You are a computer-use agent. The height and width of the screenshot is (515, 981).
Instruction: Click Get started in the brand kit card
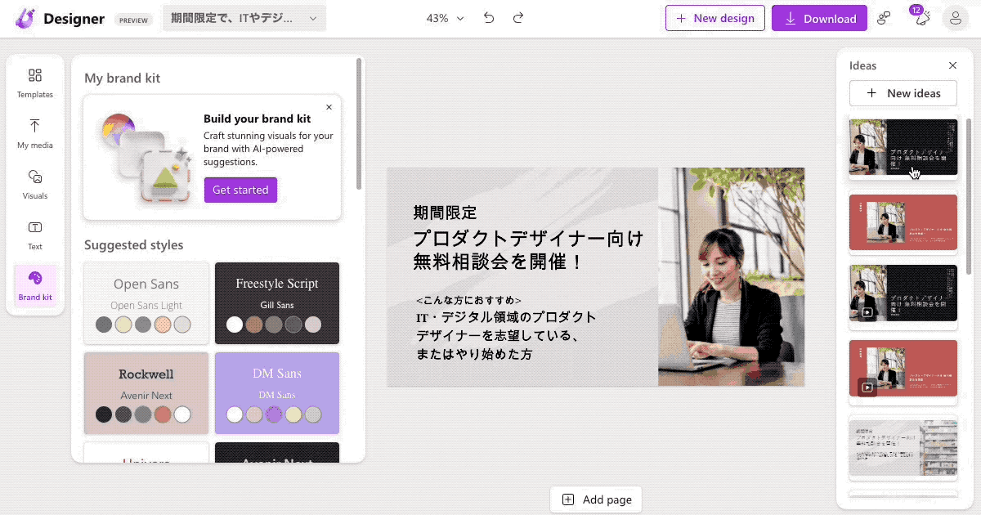click(x=240, y=190)
